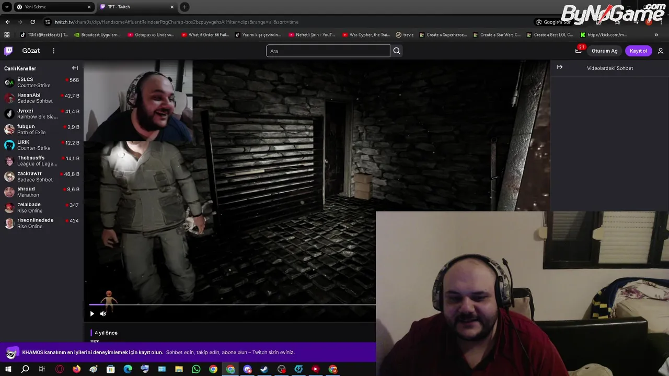The height and width of the screenshot is (376, 669).
Task: Click the Canlı Kanallar heading
Action: (x=20, y=68)
